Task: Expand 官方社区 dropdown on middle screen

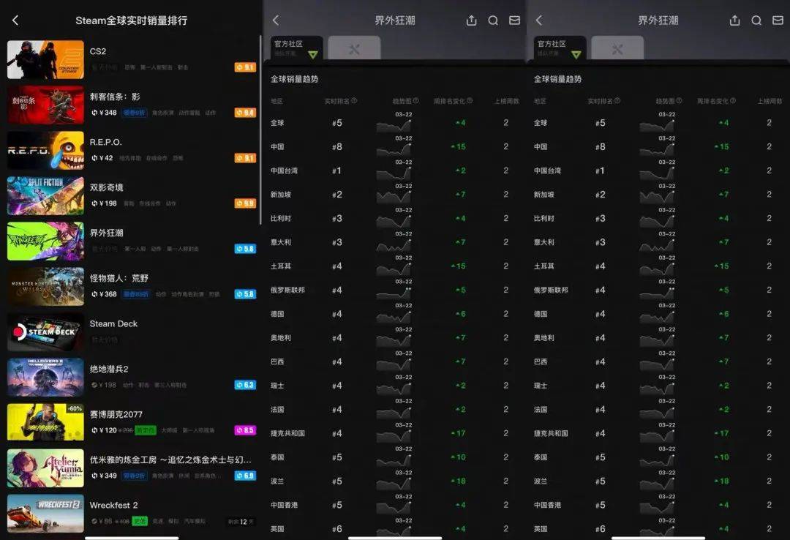Action: [x=313, y=54]
